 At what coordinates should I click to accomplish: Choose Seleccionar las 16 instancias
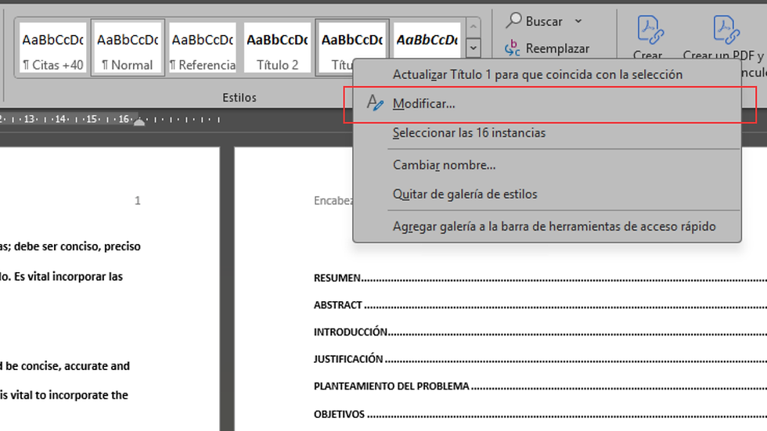tap(547, 133)
